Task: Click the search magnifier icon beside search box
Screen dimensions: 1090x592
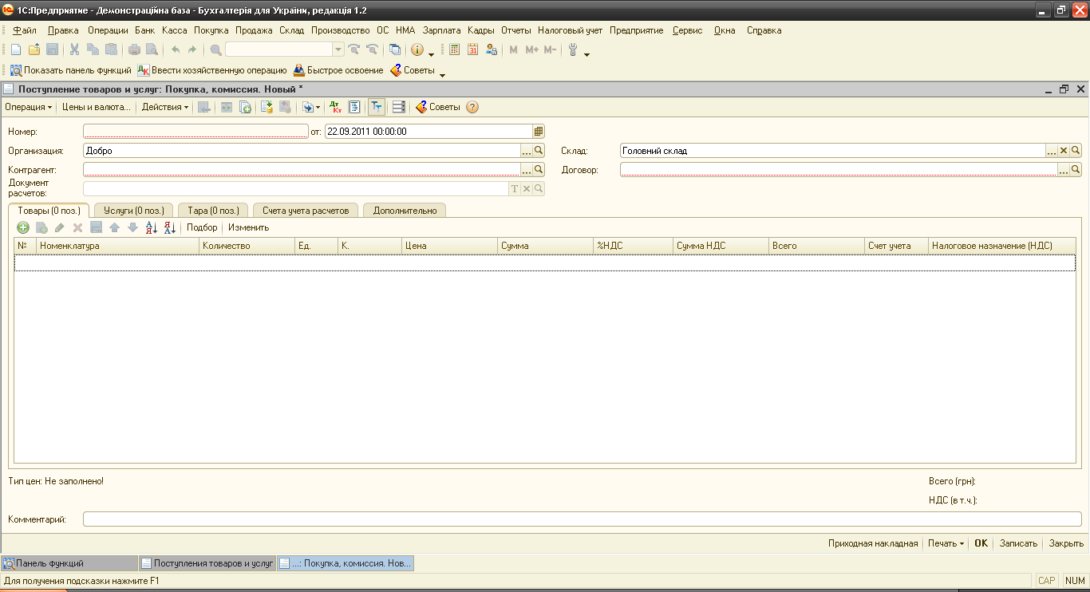Action: point(215,49)
